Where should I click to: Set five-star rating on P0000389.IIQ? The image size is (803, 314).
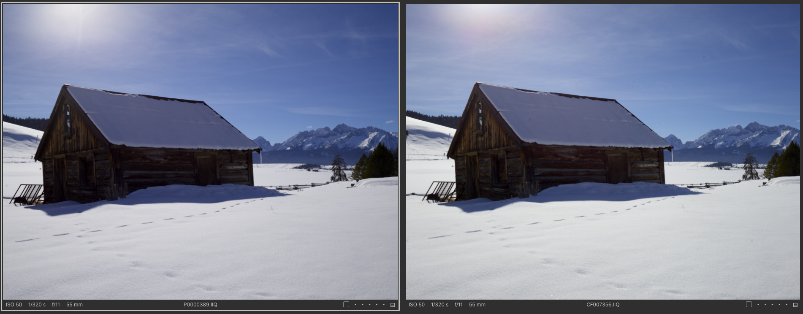(x=384, y=305)
